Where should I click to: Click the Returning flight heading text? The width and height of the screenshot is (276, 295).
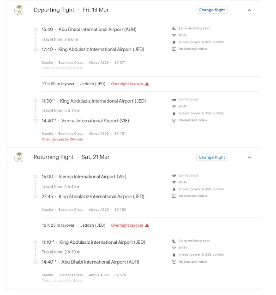coord(54,157)
